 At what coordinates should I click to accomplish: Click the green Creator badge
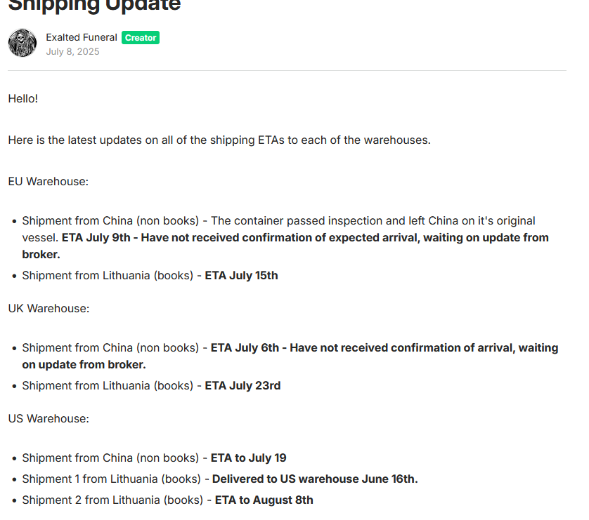(x=141, y=37)
